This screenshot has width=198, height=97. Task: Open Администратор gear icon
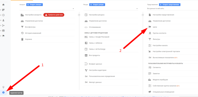3,93
